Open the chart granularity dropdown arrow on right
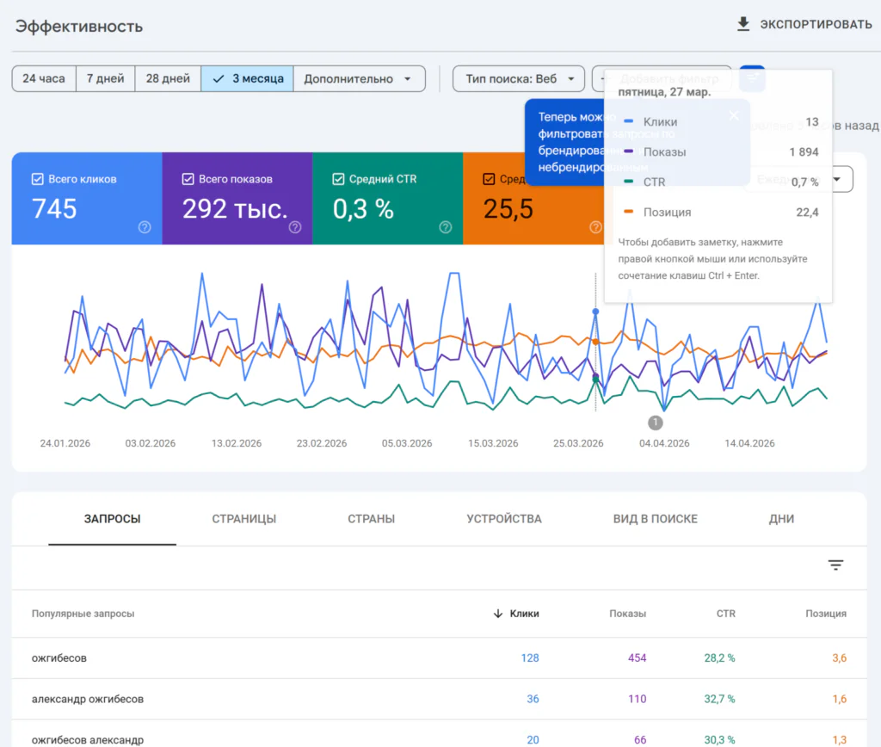Viewport: 881px width, 747px height. 837,179
